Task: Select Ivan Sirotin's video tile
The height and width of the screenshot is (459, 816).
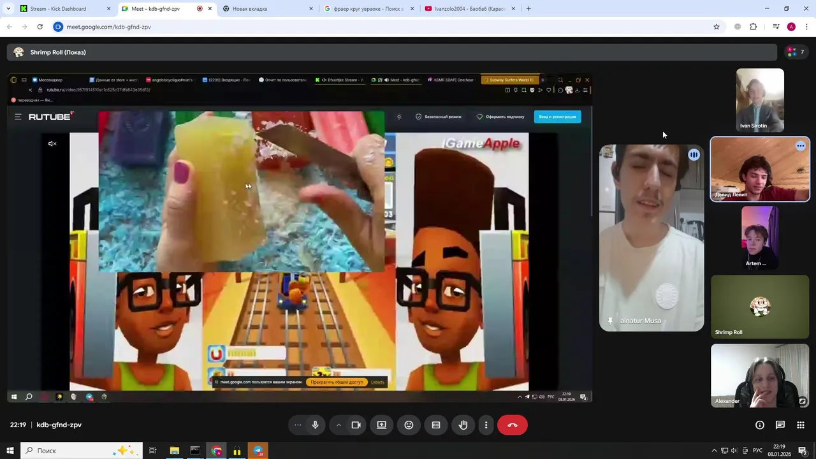Action: coord(760,100)
